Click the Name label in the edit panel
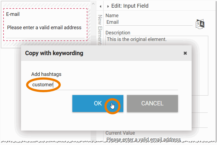The width and height of the screenshot is (217, 145). coord(112,16)
